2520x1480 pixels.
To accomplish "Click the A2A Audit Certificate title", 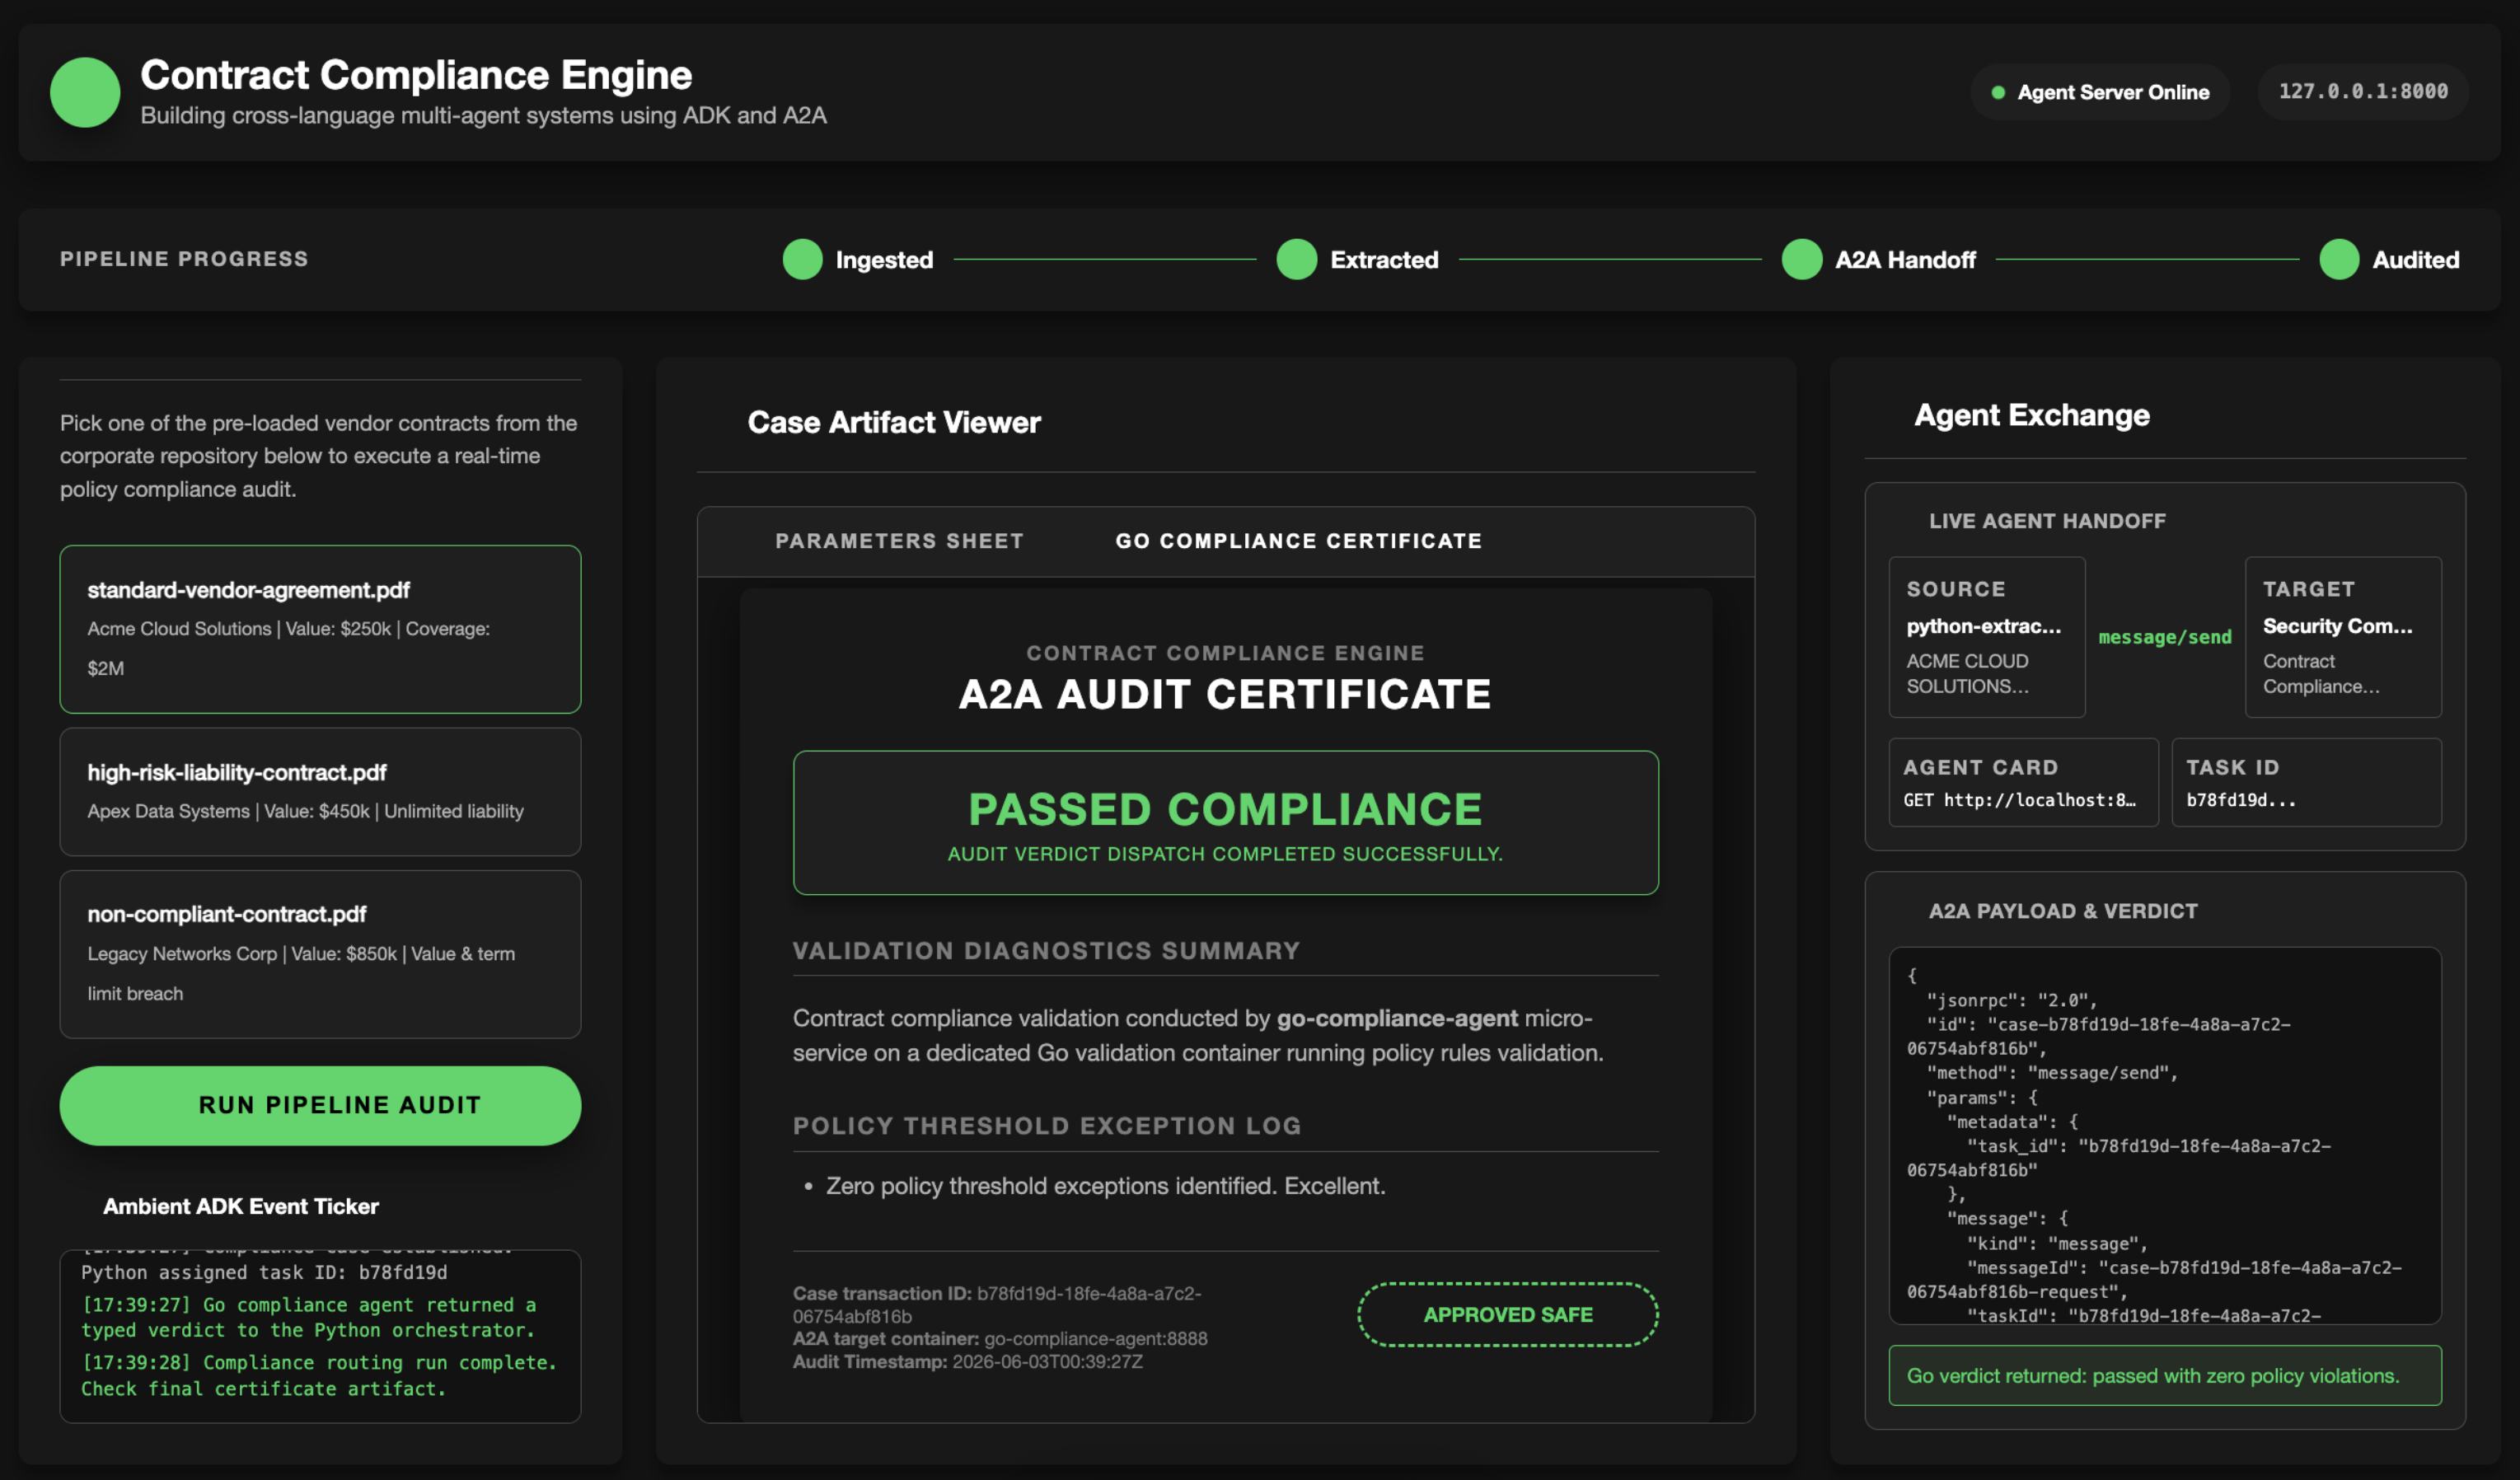I will [1225, 694].
